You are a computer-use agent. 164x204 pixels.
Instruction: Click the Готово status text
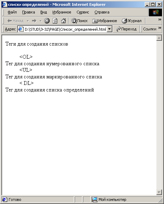pyautogui.click(x=15, y=200)
